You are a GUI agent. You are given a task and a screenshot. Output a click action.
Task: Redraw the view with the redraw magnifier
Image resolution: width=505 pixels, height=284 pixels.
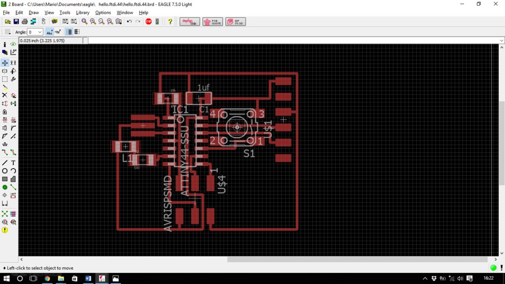tap(110, 22)
